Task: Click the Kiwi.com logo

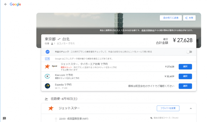Action: 47,76
